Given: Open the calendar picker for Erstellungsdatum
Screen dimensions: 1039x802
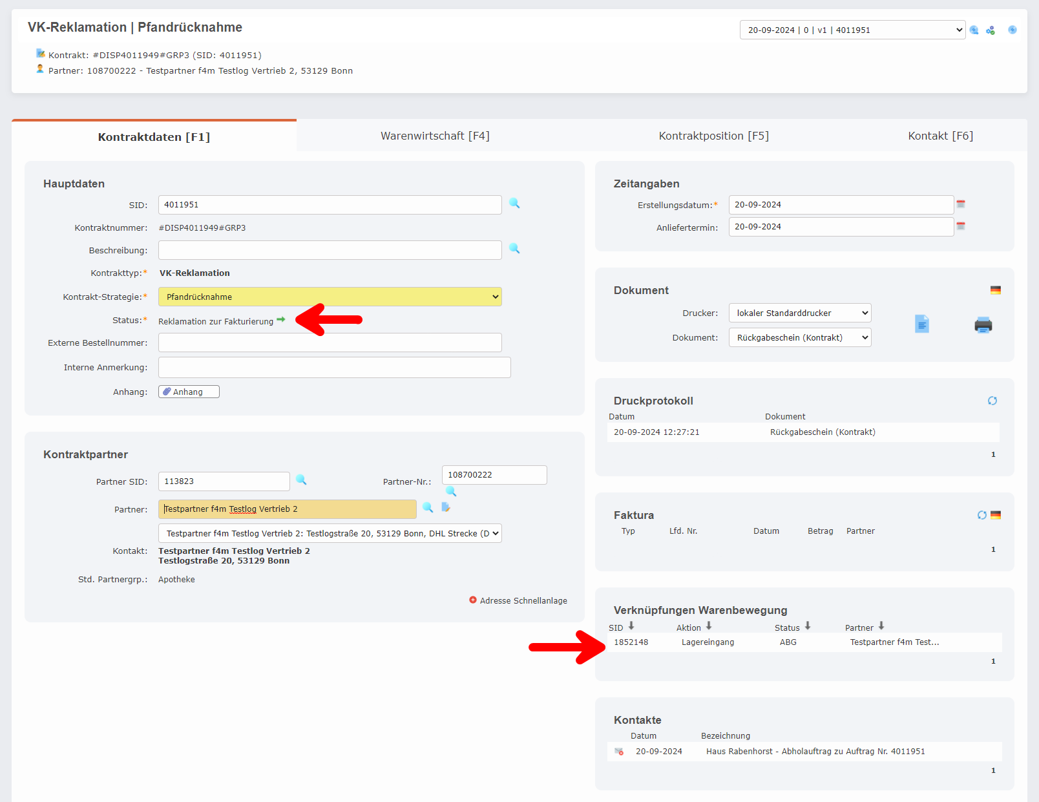Looking at the screenshot, I should pos(961,203).
